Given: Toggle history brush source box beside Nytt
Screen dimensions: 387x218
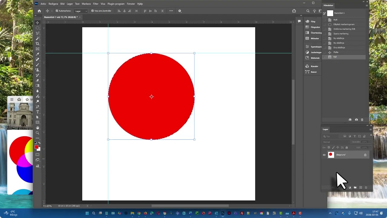Looking at the screenshot, I should (325, 20).
